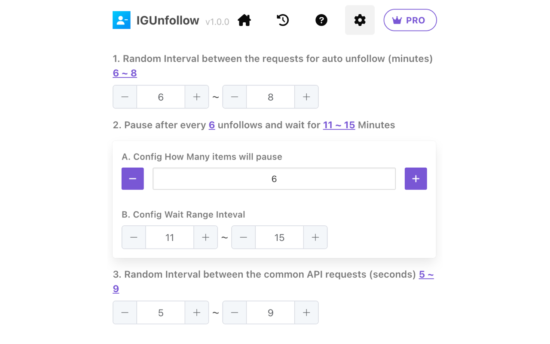This screenshot has width=550, height=344.
Task: Decrease the pause item count with purple minus
Action: tap(132, 178)
